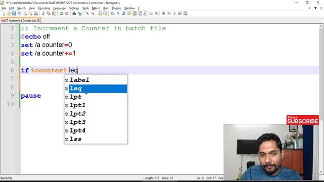
Task: Toggle the Indent Guide icon
Action: click(x=124, y=14)
